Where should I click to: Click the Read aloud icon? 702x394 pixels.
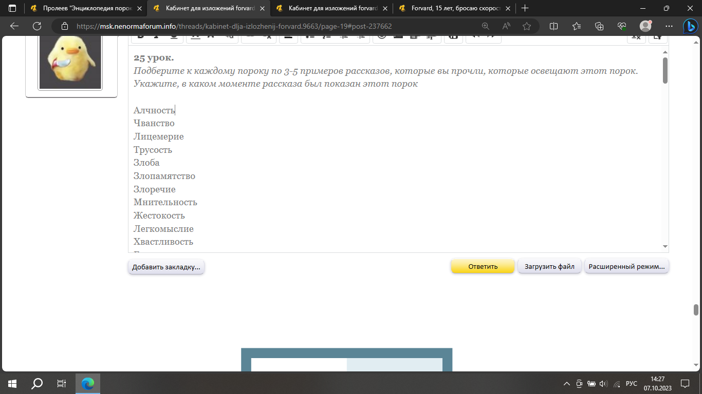(x=506, y=26)
